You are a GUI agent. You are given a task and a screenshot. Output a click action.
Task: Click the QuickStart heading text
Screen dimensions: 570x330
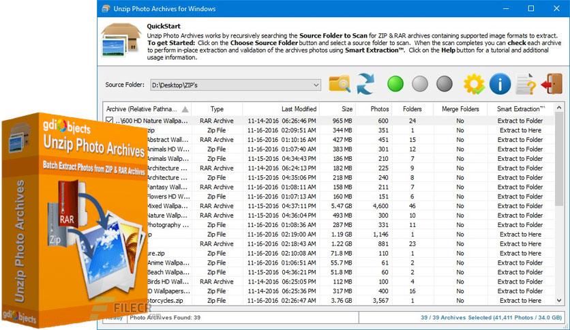coord(164,26)
